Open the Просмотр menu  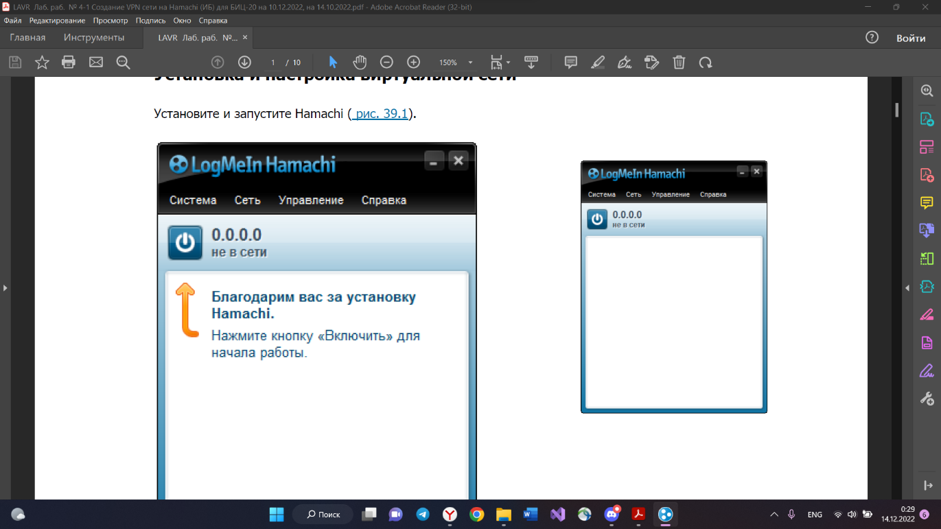pyautogui.click(x=111, y=21)
